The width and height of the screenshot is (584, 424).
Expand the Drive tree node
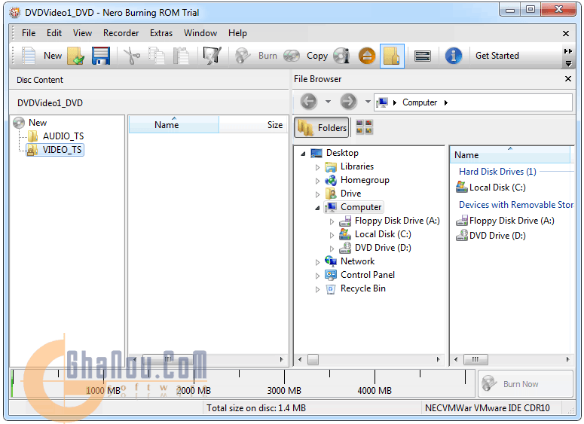[x=317, y=194]
